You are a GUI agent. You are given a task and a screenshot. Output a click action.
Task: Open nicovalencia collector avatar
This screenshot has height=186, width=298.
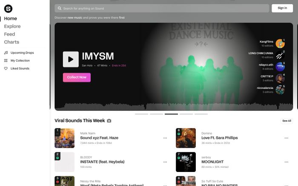280,90
